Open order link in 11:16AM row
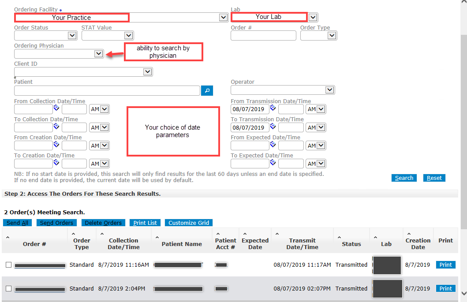The height and width of the screenshot is (302, 467). click(x=40, y=266)
